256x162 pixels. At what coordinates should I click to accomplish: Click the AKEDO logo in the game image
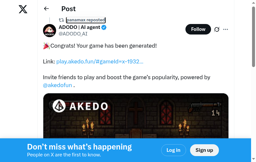80,106
